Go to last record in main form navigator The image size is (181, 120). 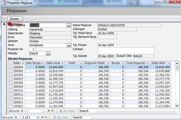tap(43, 117)
